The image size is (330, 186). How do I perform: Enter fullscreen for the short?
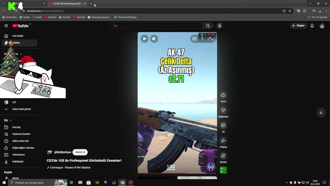pos(211,39)
